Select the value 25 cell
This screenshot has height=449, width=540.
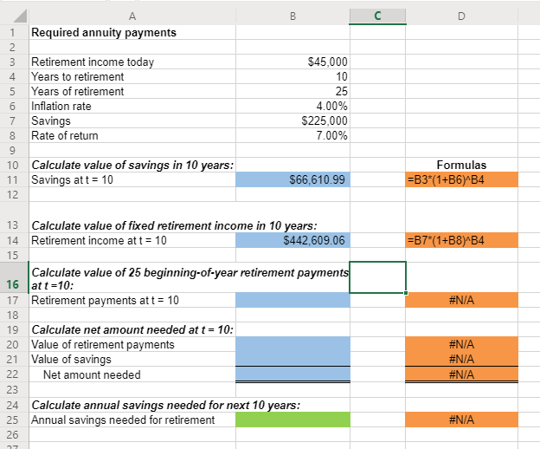click(x=292, y=91)
